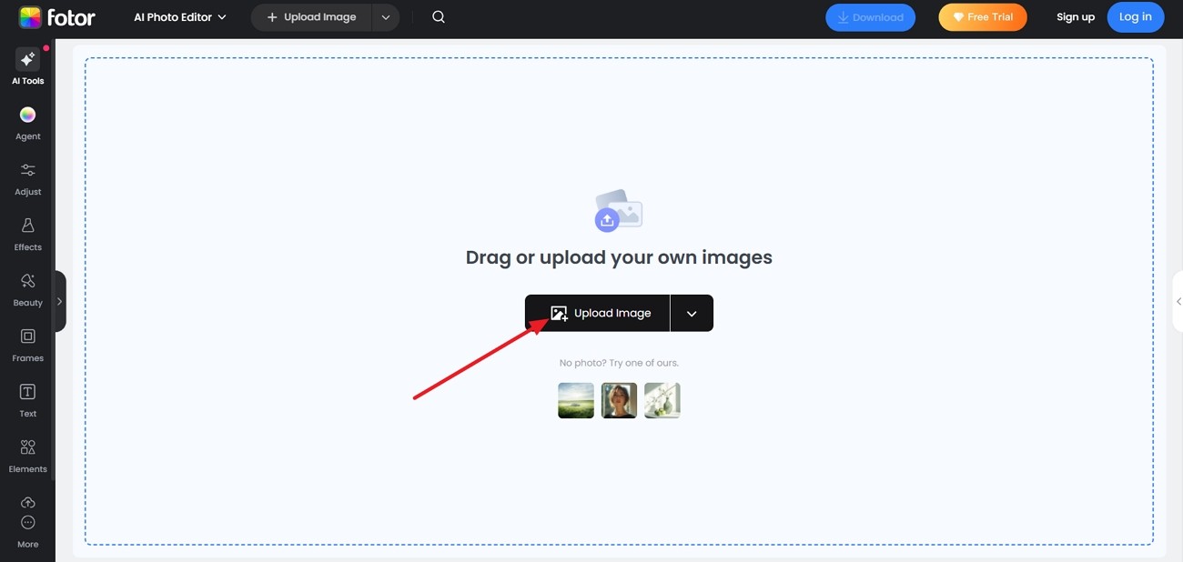Open the top bar Upload Image arrow menu
1183x562 pixels.
[386, 17]
